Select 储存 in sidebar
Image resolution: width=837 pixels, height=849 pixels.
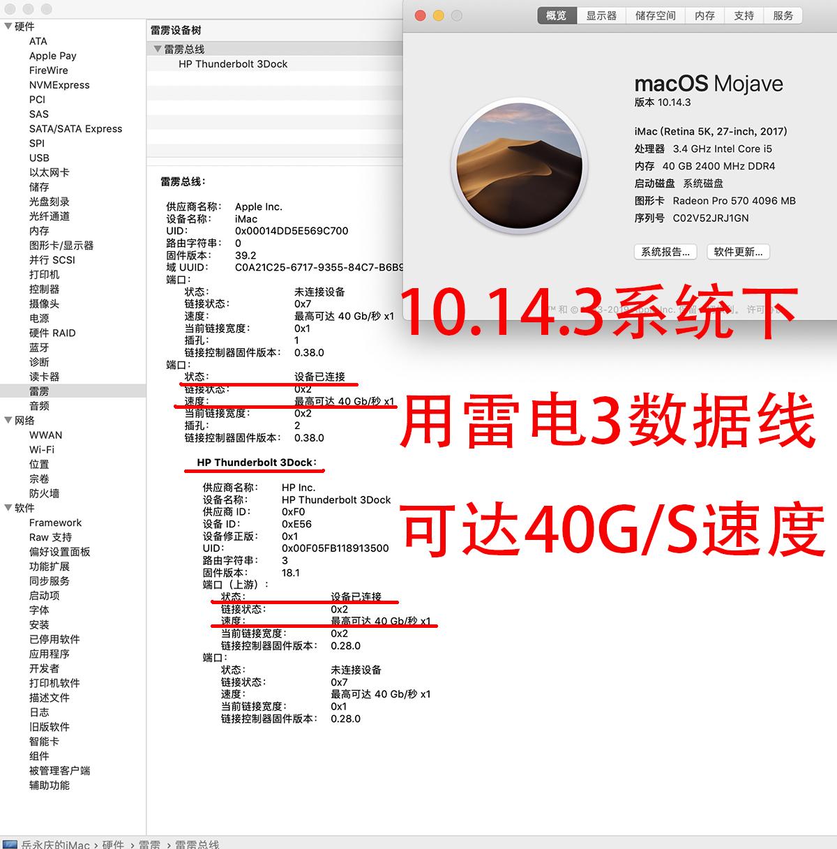39,187
